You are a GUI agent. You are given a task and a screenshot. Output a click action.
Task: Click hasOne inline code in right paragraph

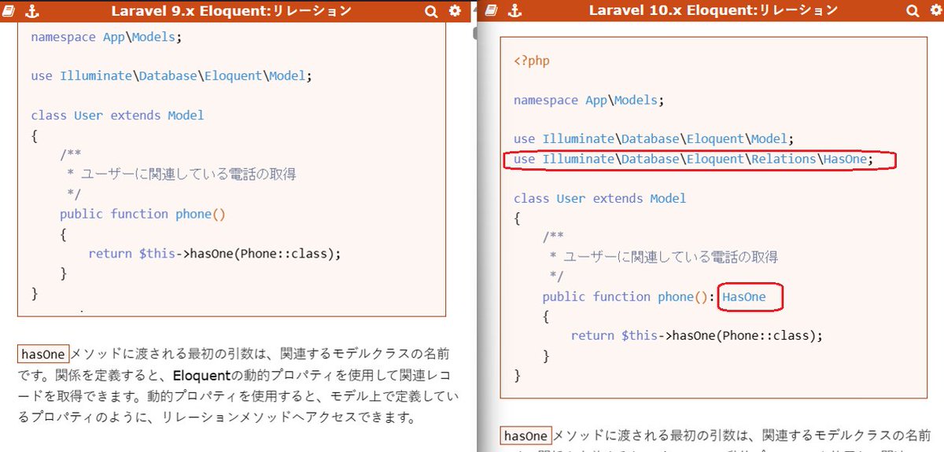point(525,435)
